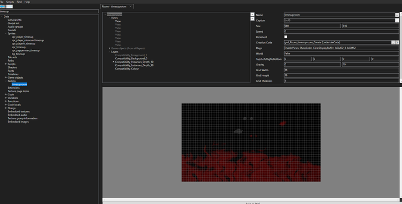This screenshot has width=402, height=204.
Task: Click the move-down arrow beside room tree
Action: [x=252, y=19]
